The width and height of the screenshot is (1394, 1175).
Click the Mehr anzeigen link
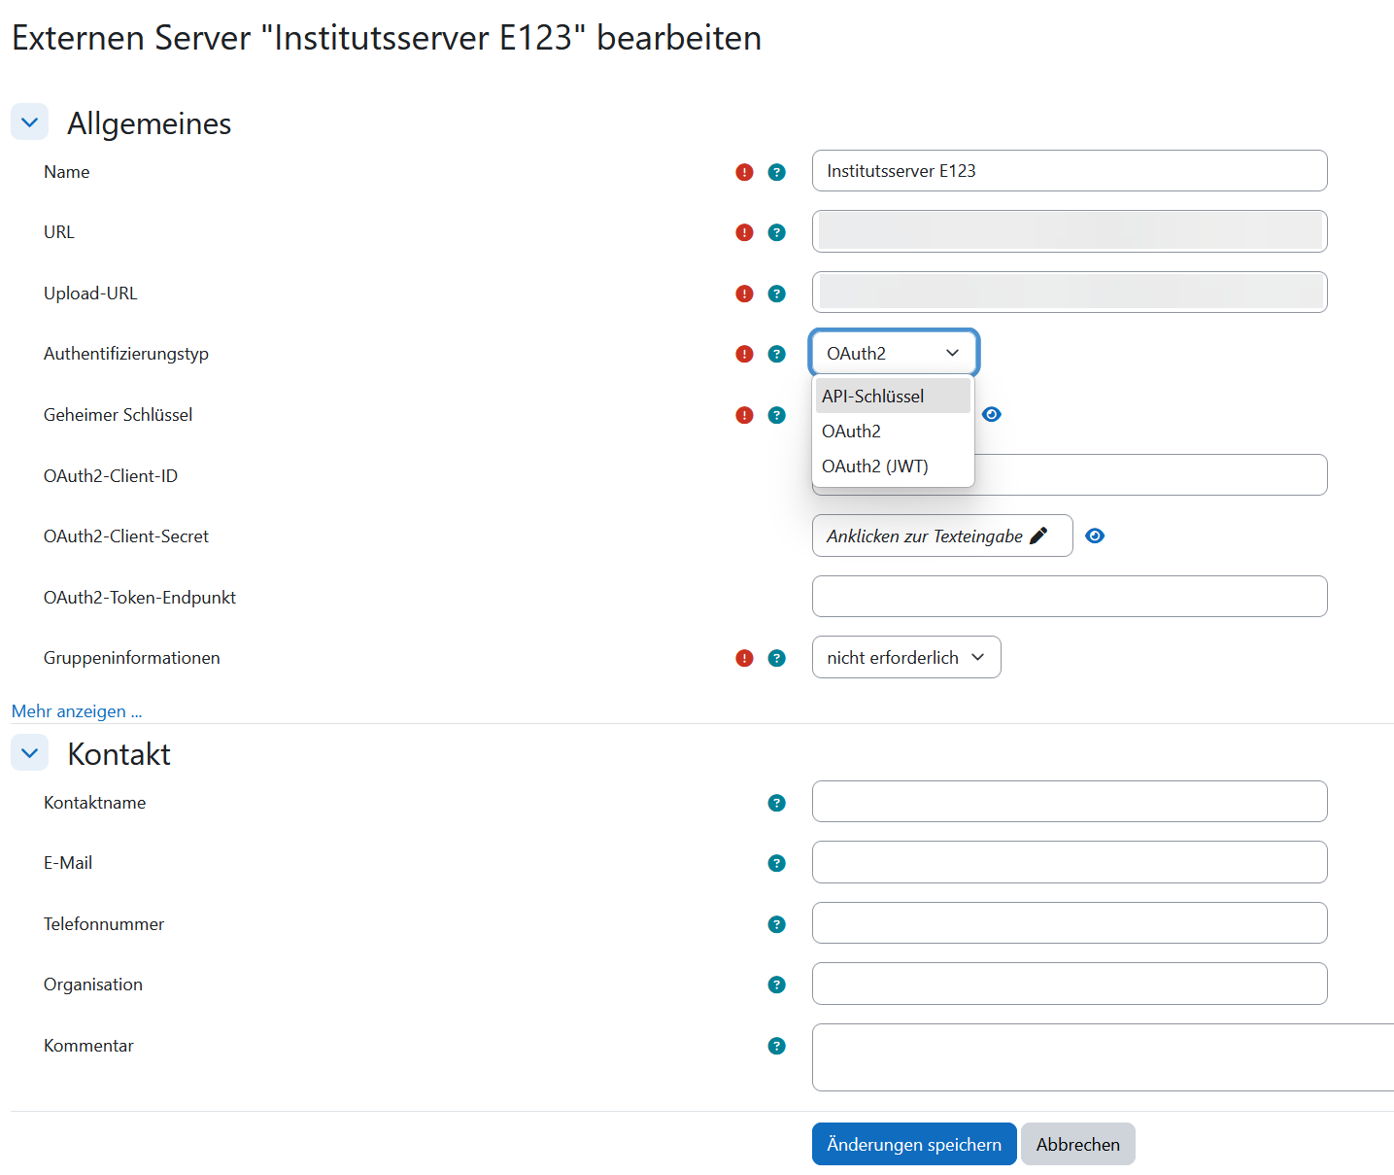click(x=77, y=711)
